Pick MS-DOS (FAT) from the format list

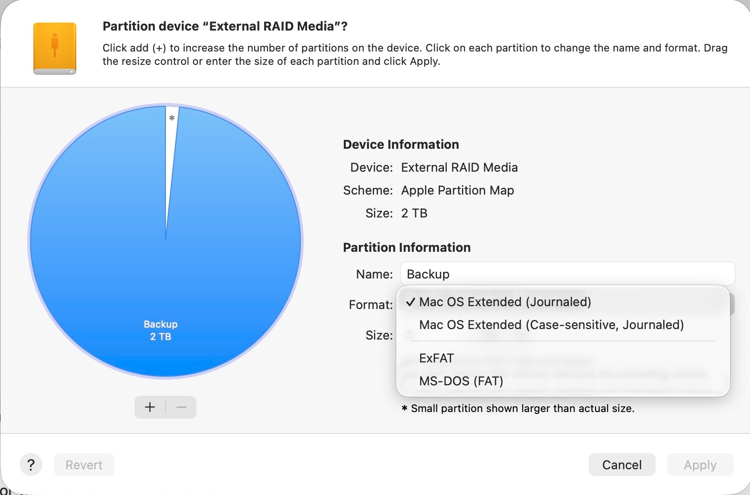[461, 381]
